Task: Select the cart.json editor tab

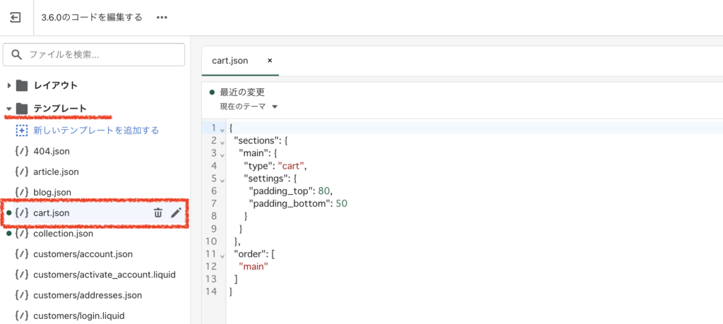Action: click(x=230, y=61)
